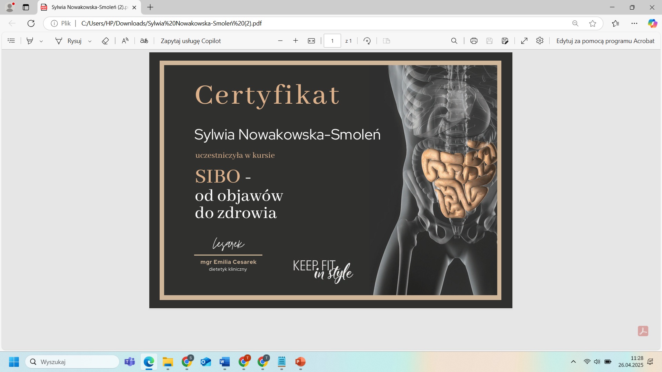
Task: Add this page to favorites
Action: pos(593,23)
